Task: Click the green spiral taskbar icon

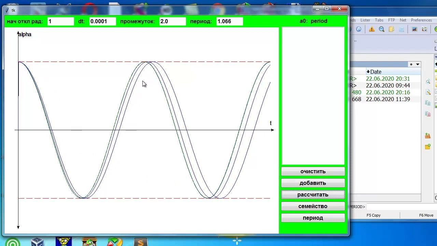Action: pyautogui.click(x=12, y=242)
